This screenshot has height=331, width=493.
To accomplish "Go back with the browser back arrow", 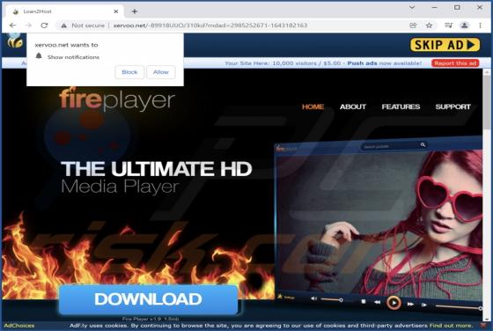I will click(12, 26).
